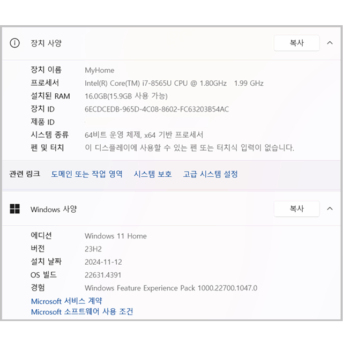Viewport: 343px width, 343px height.
Task: Select the 설치 날짜 value 2024-11-12
Action: [x=103, y=262]
